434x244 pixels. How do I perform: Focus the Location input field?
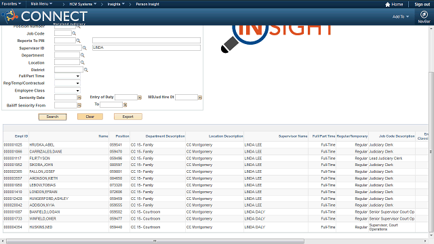67,62
